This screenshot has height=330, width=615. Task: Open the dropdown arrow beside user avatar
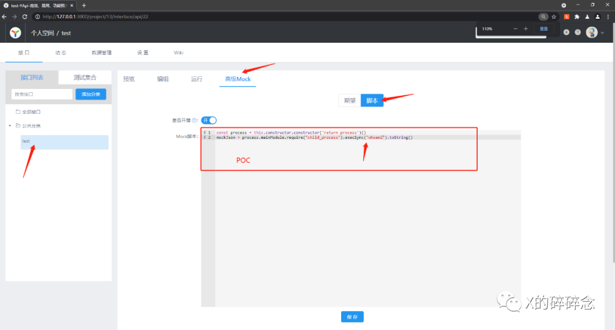(x=602, y=33)
